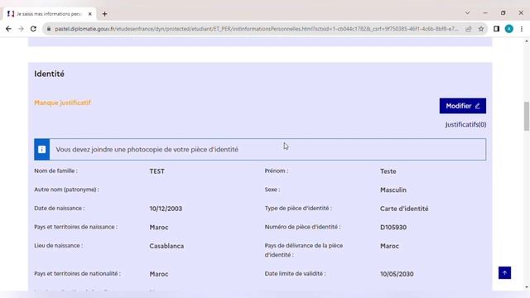
Task: Click the 'Vous devez joindre une photocopie' message
Action: pyautogui.click(x=147, y=149)
